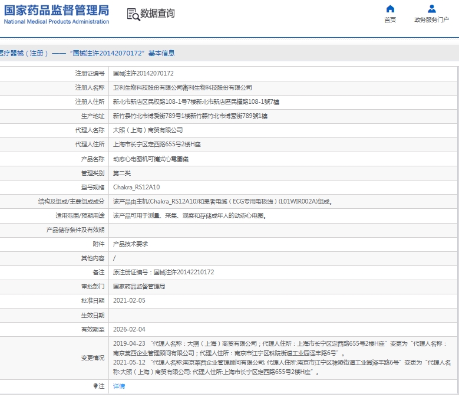Select the 2021-05-12 change record line

[x=282, y=368]
